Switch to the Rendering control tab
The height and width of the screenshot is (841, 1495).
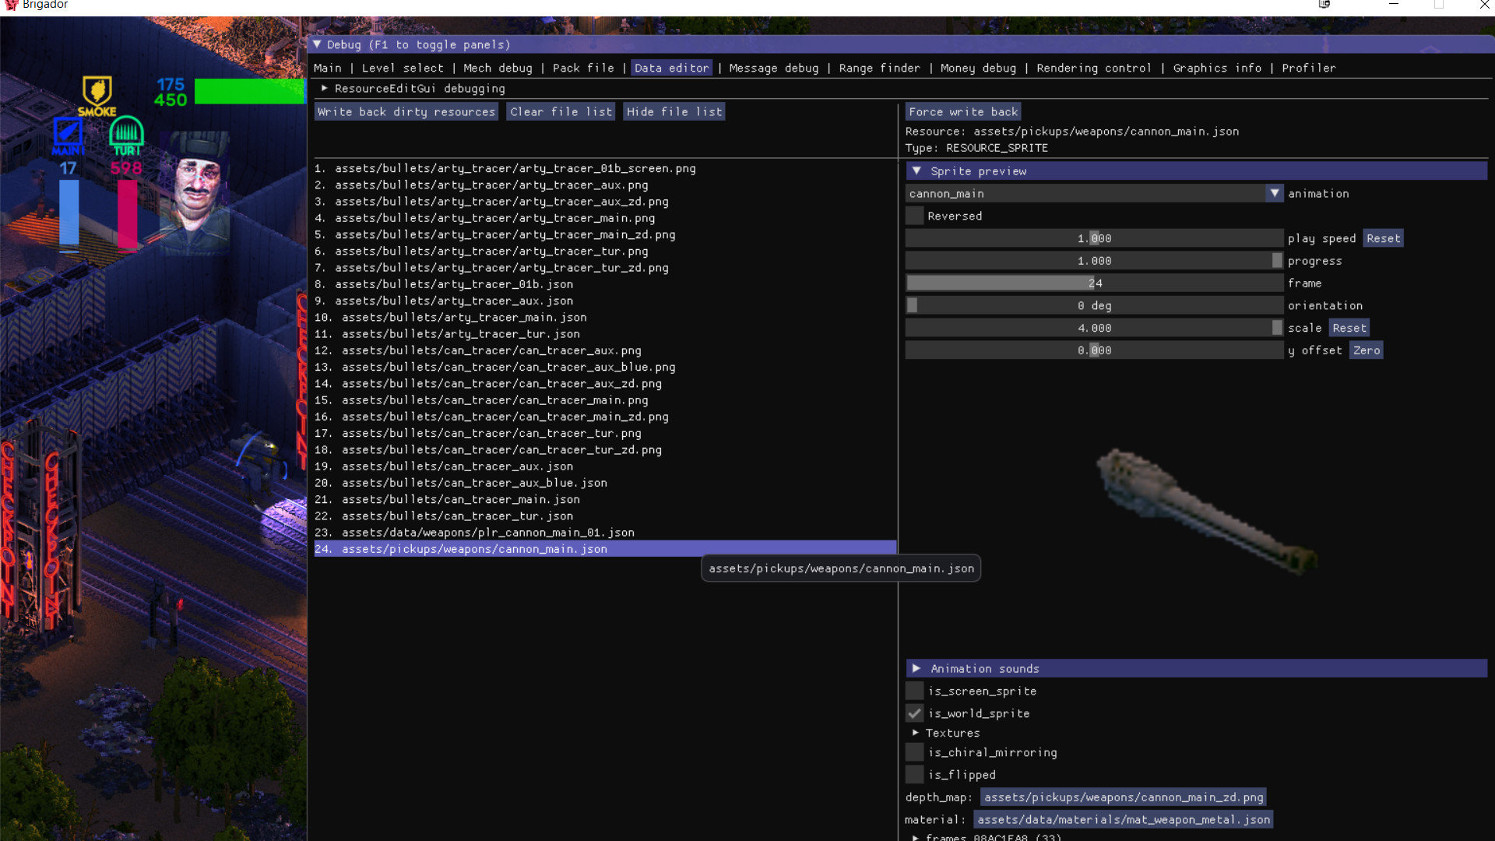[1093, 68]
